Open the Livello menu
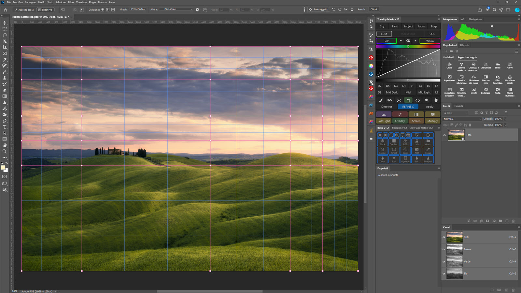 click(42, 2)
